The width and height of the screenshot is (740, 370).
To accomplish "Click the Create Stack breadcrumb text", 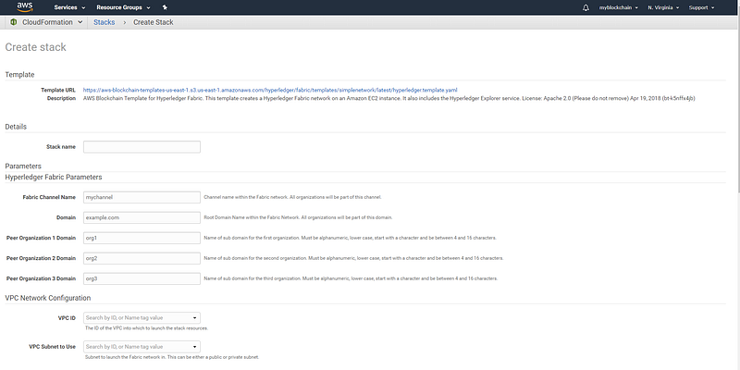I will [x=153, y=22].
